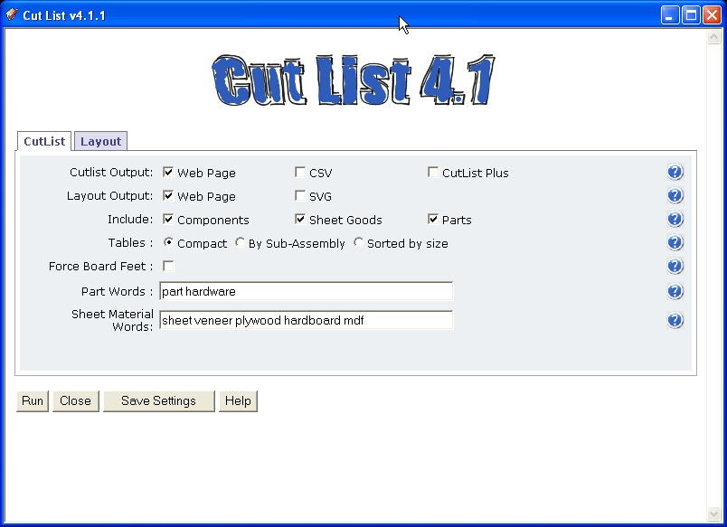727x527 pixels.
Task: Select the CutList tab
Action: (x=43, y=141)
